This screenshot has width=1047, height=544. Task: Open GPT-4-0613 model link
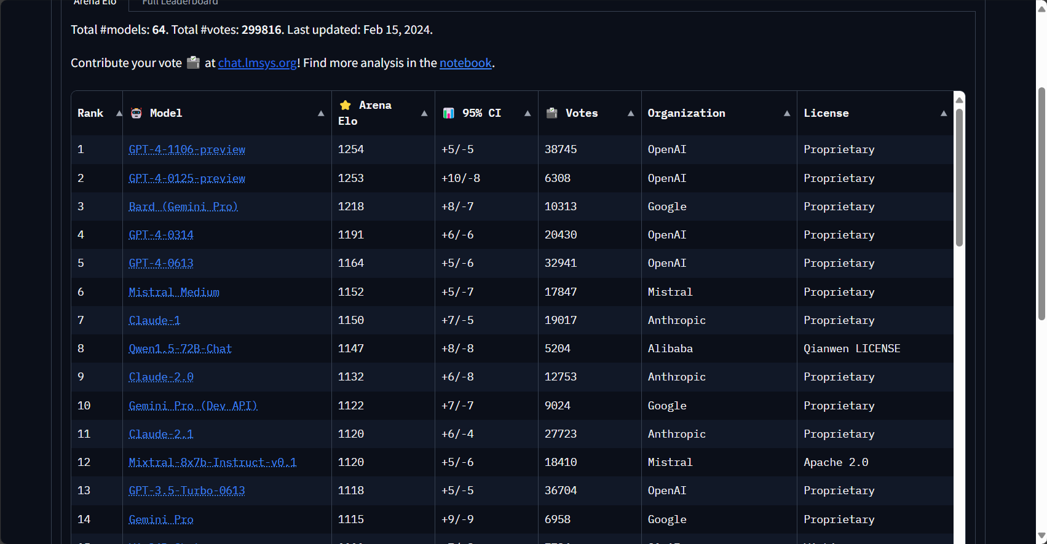point(161,263)
